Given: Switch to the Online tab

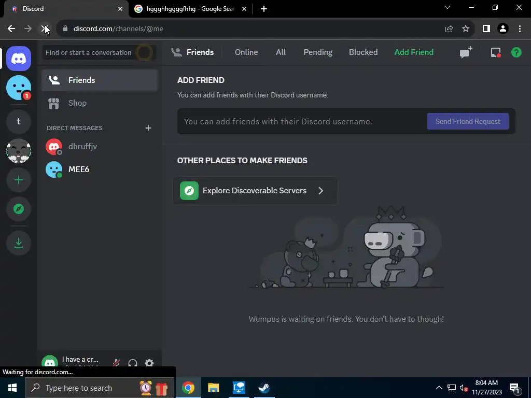Looking at the screenshot, I should (246, 52).
